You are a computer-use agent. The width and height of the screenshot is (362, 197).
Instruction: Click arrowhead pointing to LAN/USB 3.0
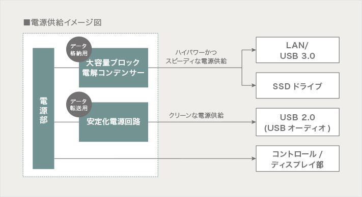coord(254,50)
